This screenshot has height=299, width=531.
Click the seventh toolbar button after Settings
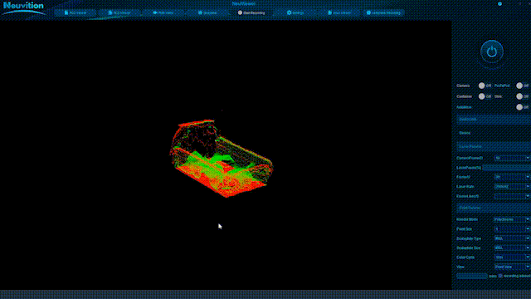coord(339,13)
